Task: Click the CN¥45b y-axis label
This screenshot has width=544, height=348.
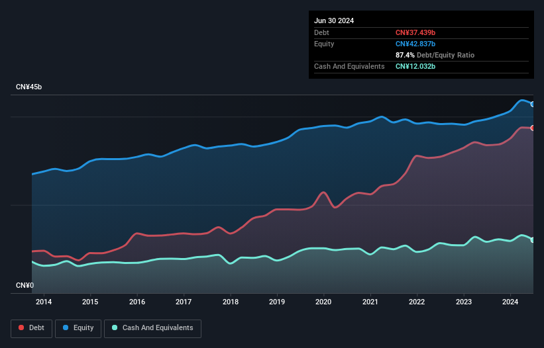Action: (x=28, y=87)
